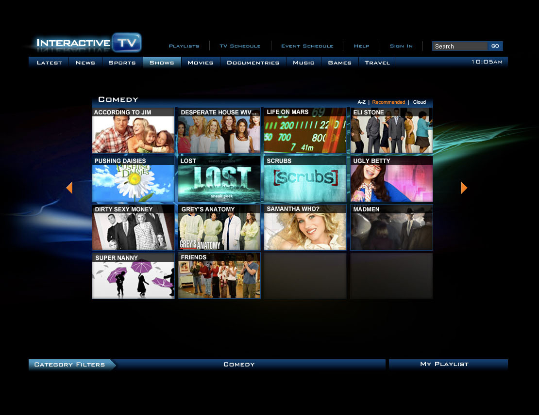Select the left pagination arrow

coord(69,188)
